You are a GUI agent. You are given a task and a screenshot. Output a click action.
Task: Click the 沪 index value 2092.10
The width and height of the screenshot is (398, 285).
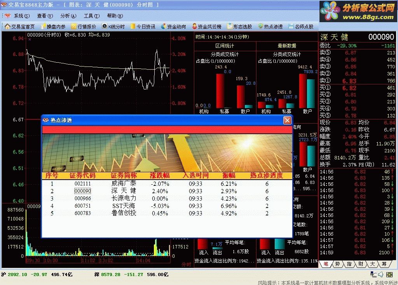pos(17,275)
